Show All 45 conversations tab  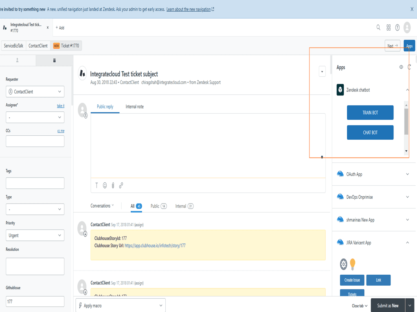pyautogui.click(x=136, y=206)
